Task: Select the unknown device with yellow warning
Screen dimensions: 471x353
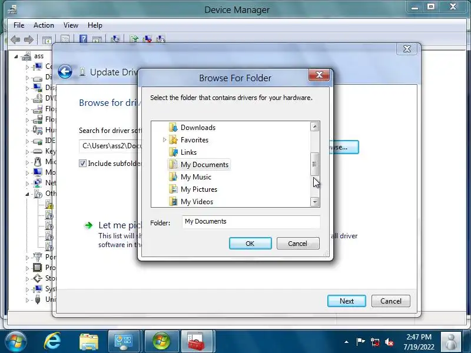Action: pyautogui.click(x=49, y=204)
